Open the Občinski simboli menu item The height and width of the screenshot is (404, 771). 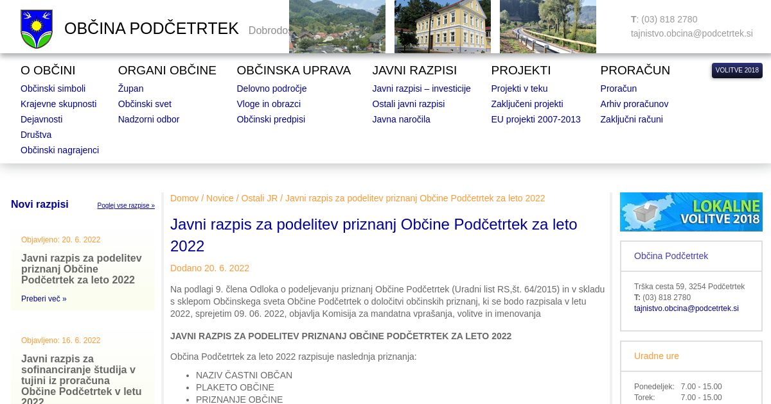coord(53,88)
